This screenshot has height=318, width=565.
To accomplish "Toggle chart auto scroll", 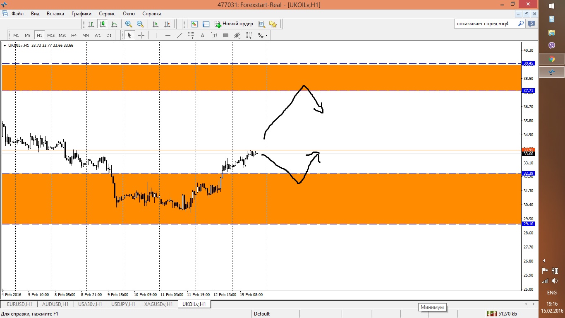I will click(x=156, y=24).
